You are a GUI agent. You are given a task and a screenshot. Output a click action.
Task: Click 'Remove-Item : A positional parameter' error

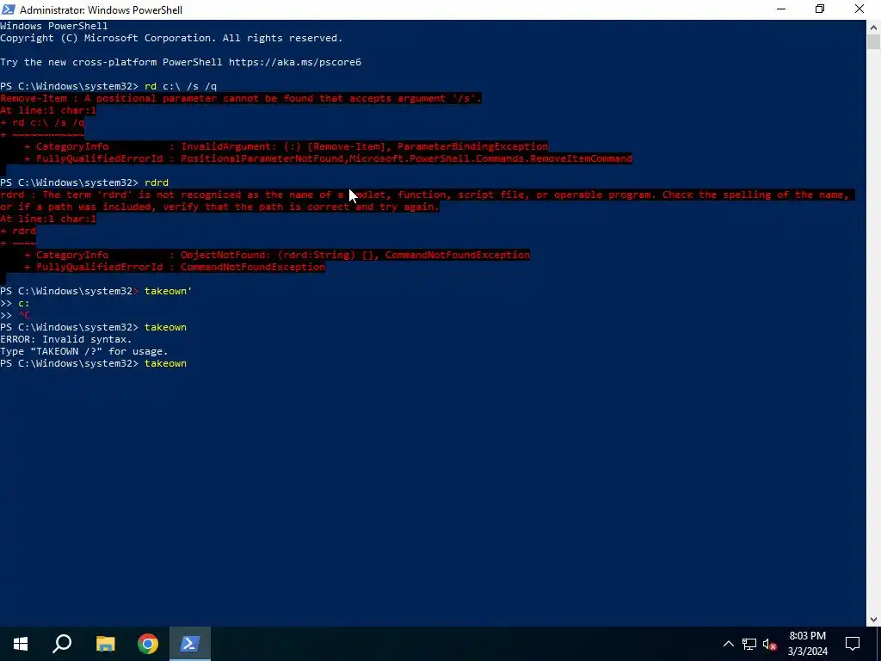(x=241, y=98)
